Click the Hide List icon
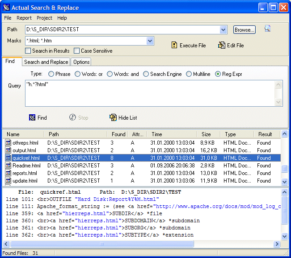The image size is (291, 258). coord(113,117)
